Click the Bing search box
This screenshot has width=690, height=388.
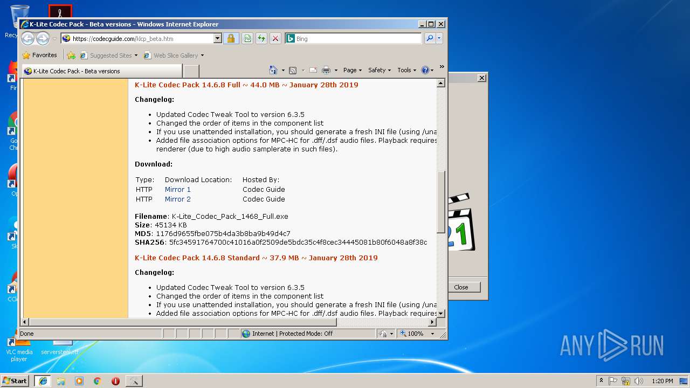[x=357, y=38]
